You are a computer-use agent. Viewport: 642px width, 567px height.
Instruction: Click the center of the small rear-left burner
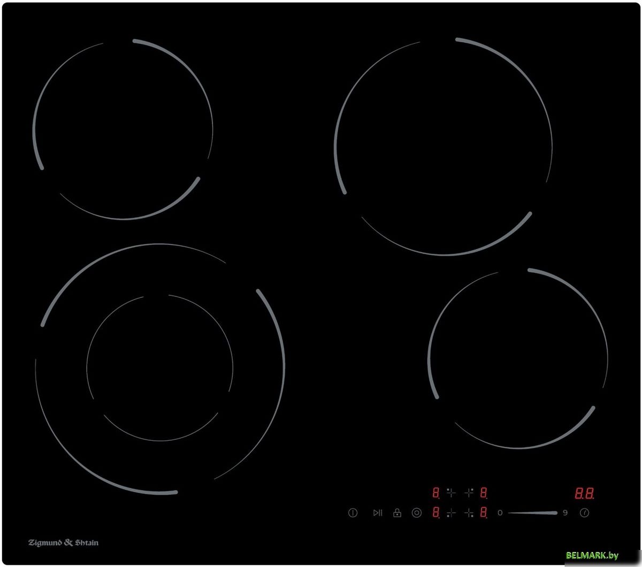(123, 129)
